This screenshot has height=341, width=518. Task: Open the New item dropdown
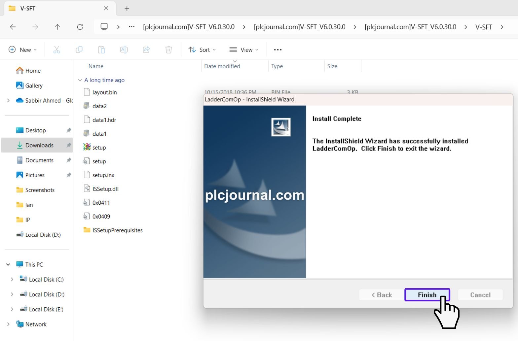(22, 50)
